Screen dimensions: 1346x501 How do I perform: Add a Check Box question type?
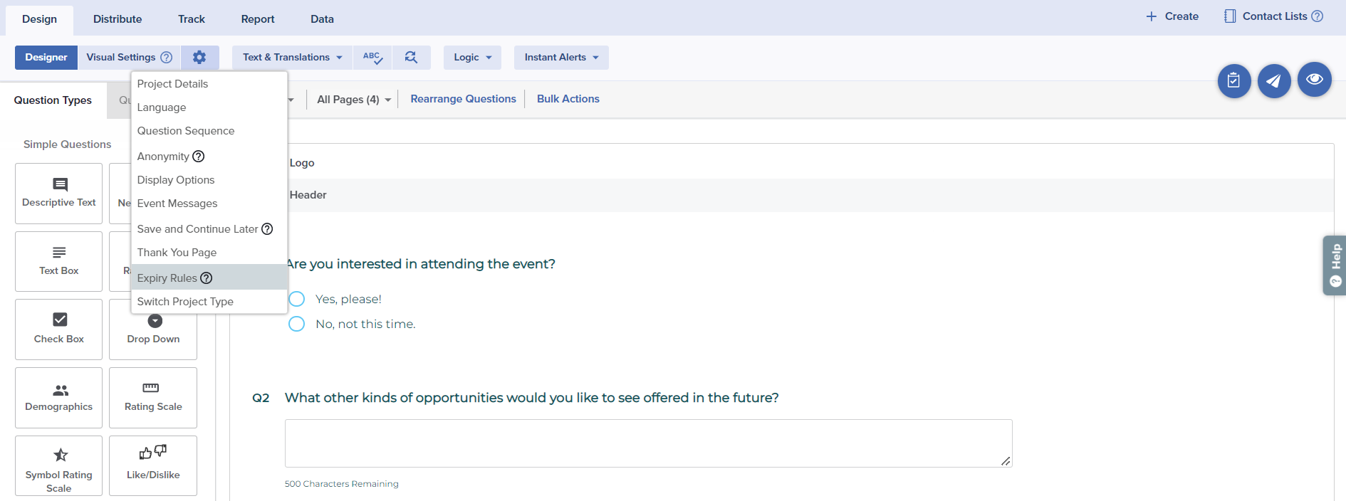click(59, 329)
